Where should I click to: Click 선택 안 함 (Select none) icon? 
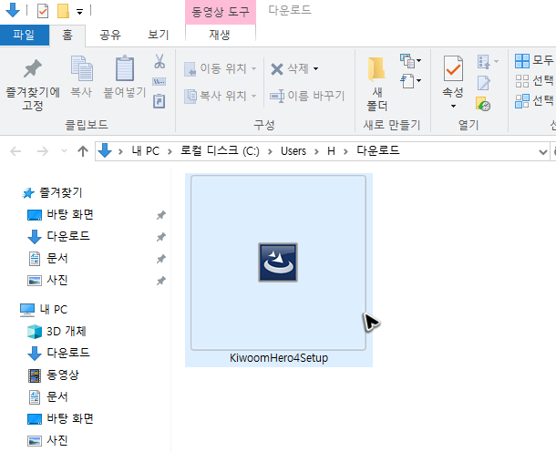[522, 81]
